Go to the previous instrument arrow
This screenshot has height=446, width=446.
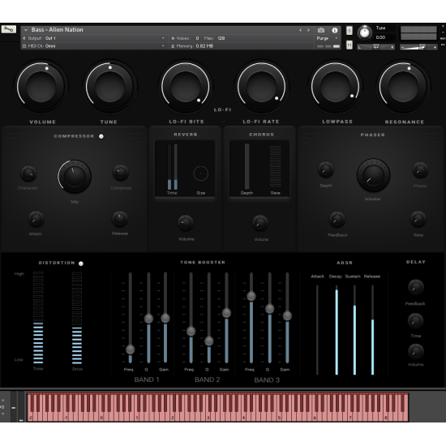click(x=300, y=30)
